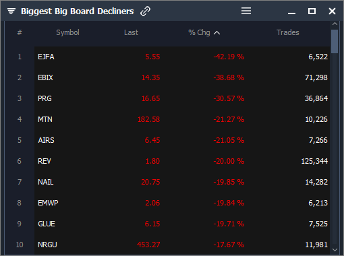Toggle sort arrow on % Chg column
Image resolution: width=344 pixels, height=256 pixels.
point(217,33)
